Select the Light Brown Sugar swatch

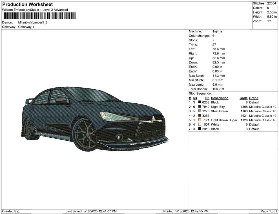[200, 120]
